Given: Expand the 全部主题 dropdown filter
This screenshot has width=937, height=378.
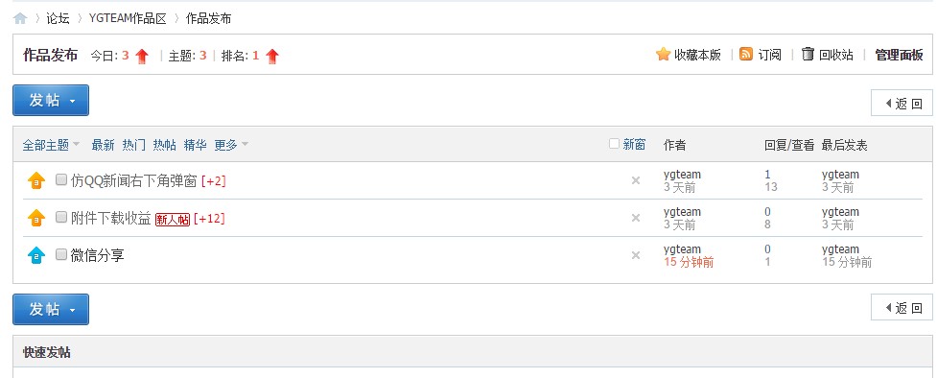Looking at the screenshot, I should click(x=51, y=145).
